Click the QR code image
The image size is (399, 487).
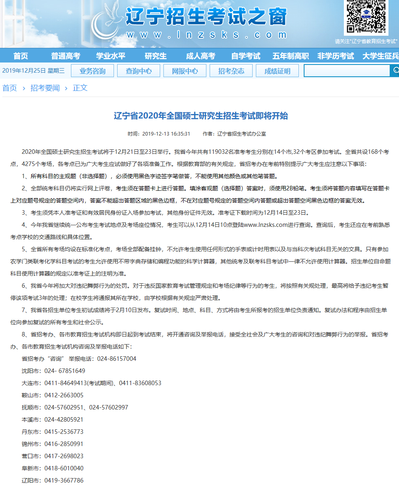366,16
